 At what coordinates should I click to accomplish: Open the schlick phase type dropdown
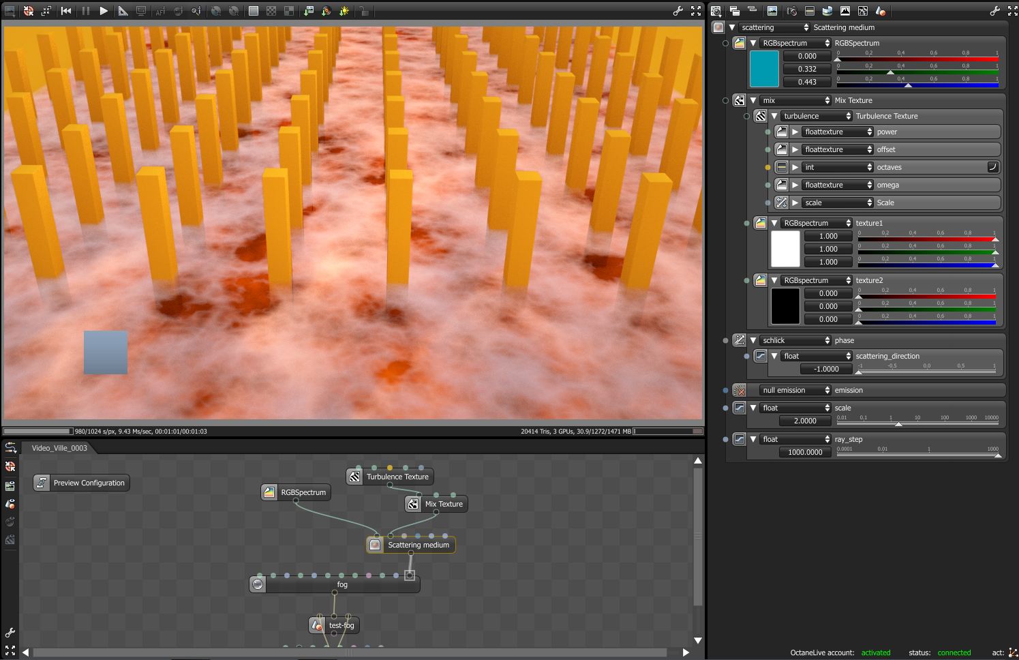click(x=795, y=340)
